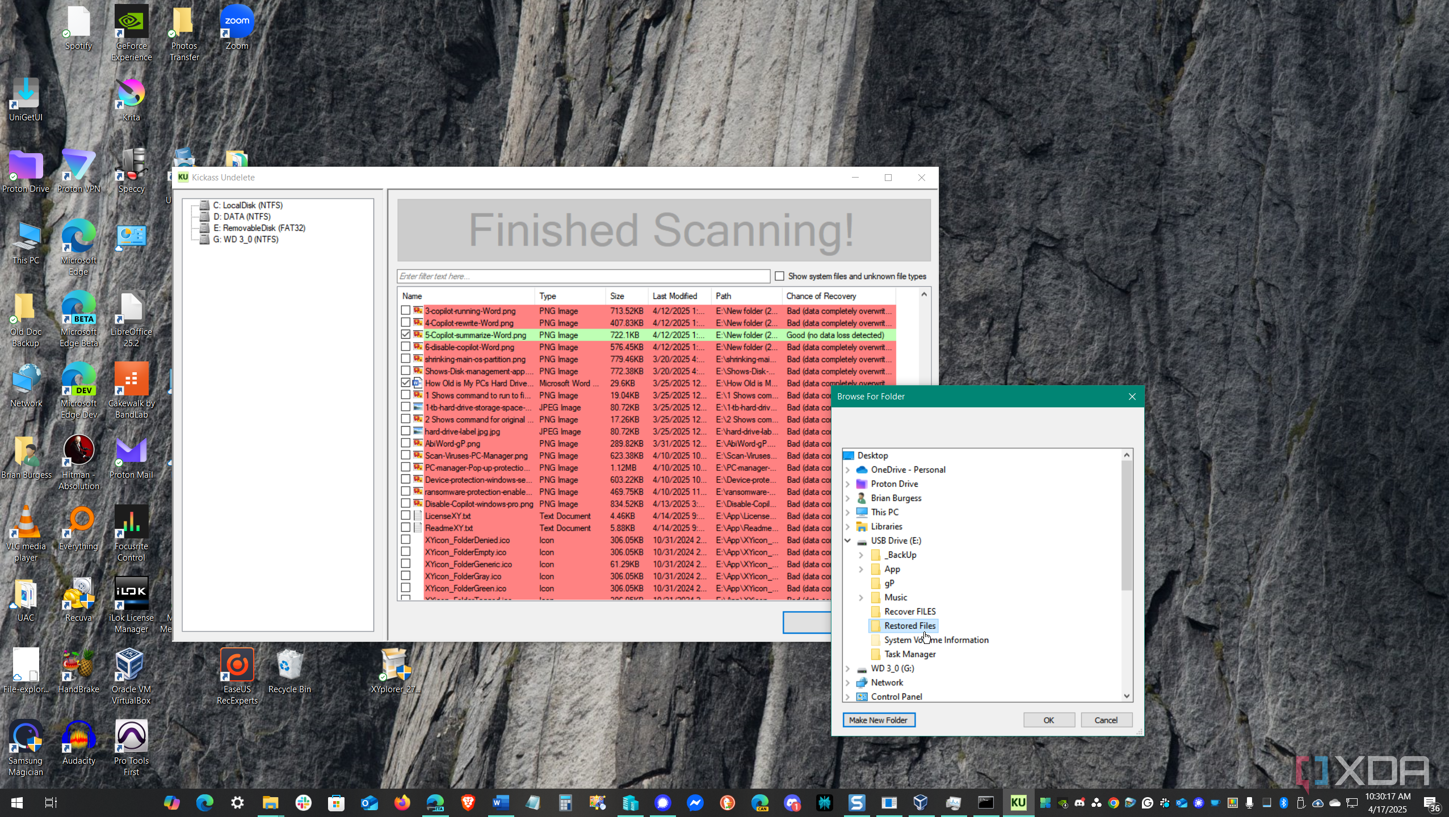Uncheck the How Old is My PCs Hard Drive checkbox
Viewport: 1449px width, 817px height.
point(405,383)
